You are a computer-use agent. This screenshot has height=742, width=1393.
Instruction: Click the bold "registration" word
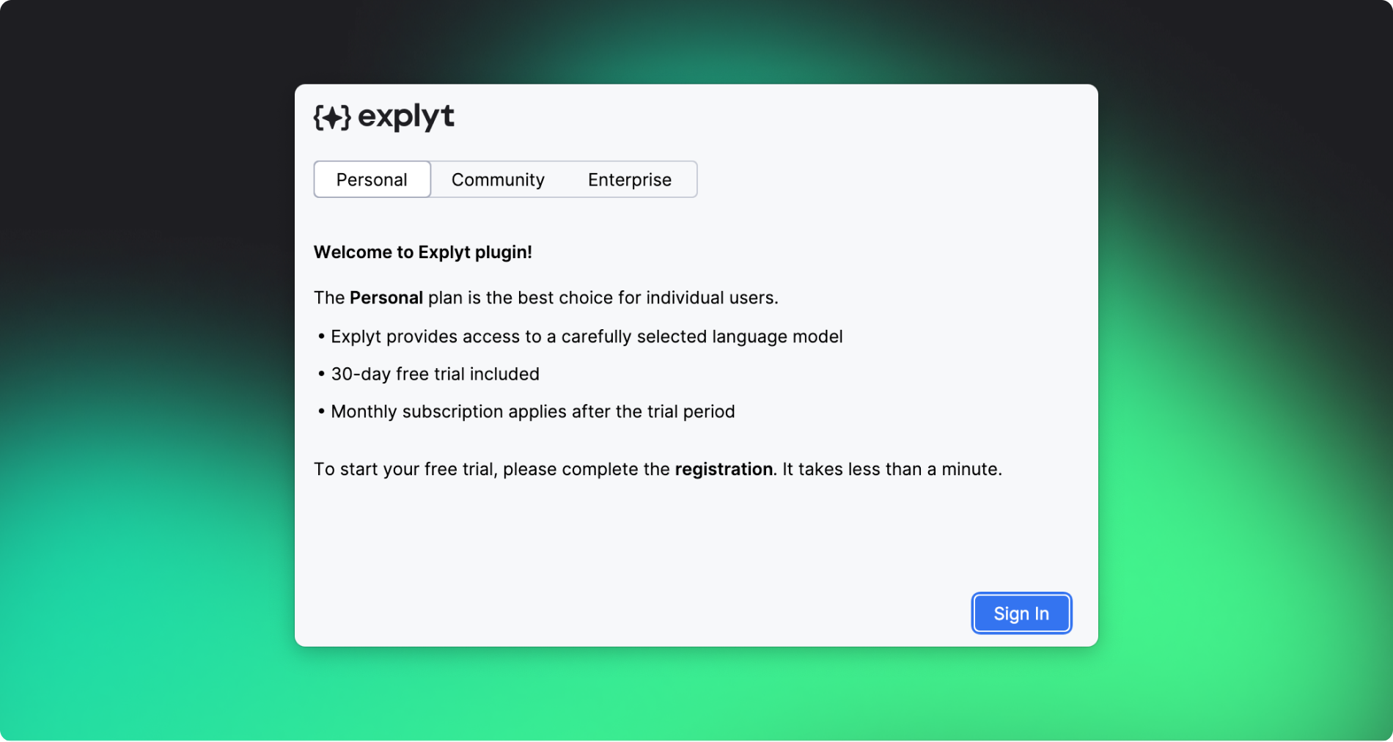click(724, 469)
